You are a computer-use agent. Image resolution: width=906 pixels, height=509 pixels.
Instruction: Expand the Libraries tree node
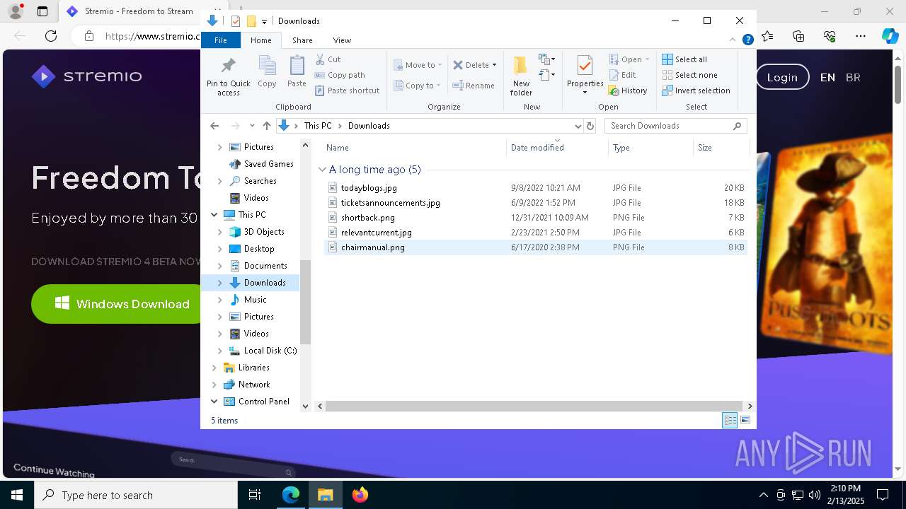click(x=214, y=368)
